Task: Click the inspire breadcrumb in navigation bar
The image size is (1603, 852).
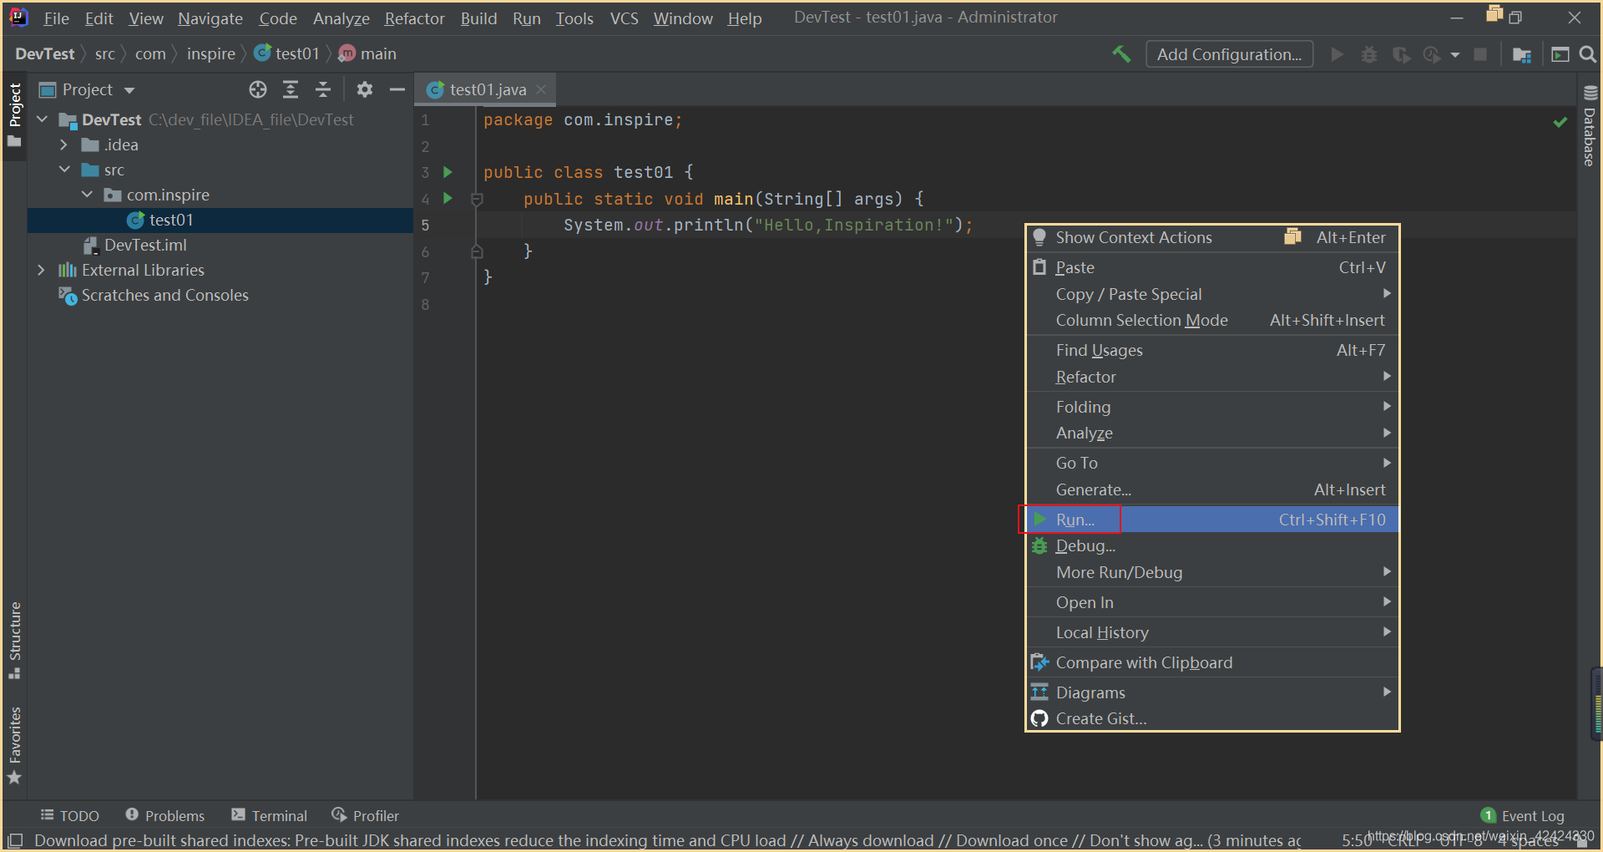Action: coord(210,54)
